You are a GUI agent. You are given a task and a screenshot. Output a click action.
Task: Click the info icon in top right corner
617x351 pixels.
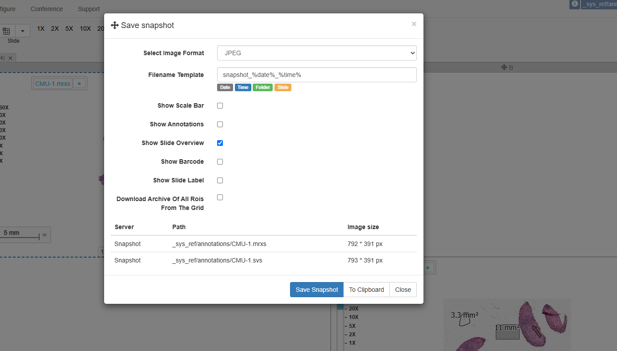point(575,4)
